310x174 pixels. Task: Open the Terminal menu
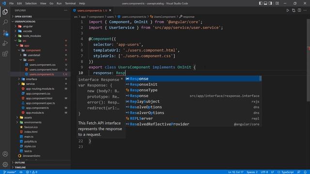pos(70,3)
